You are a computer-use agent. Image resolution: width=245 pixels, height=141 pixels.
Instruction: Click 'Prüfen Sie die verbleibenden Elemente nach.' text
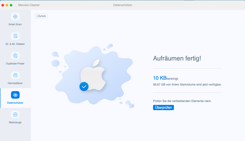pyautogui.click(x=182, y=101)
